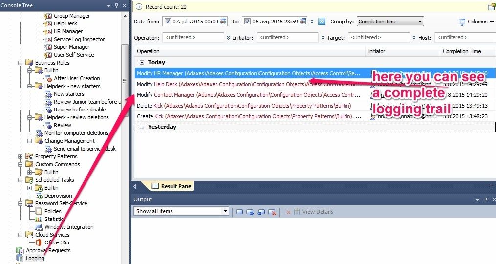Open the calendar icon in the 'to' date field
Image resolution: width=496 pixels, height=264 pixels.
coord(302,21)
